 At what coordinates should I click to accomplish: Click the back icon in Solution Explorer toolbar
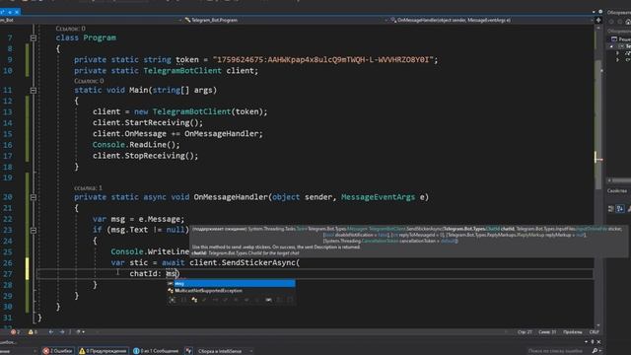tap(611, 22)
